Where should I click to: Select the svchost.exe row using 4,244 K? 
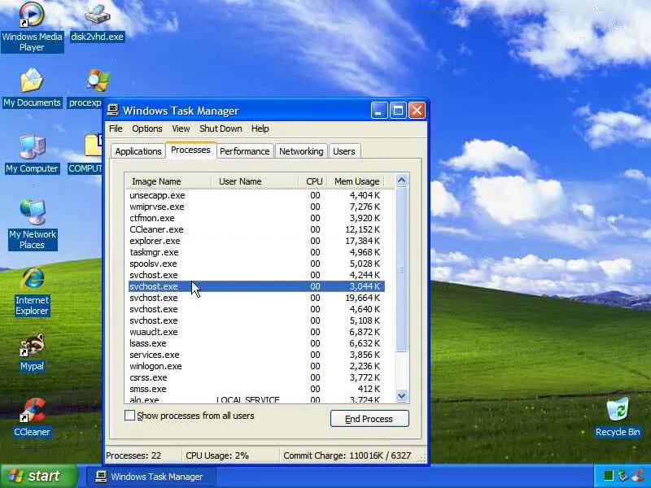[256, 275]
